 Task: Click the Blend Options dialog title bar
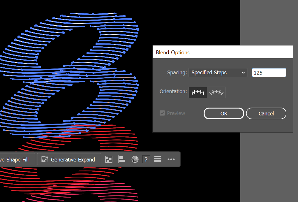(223, 52)
